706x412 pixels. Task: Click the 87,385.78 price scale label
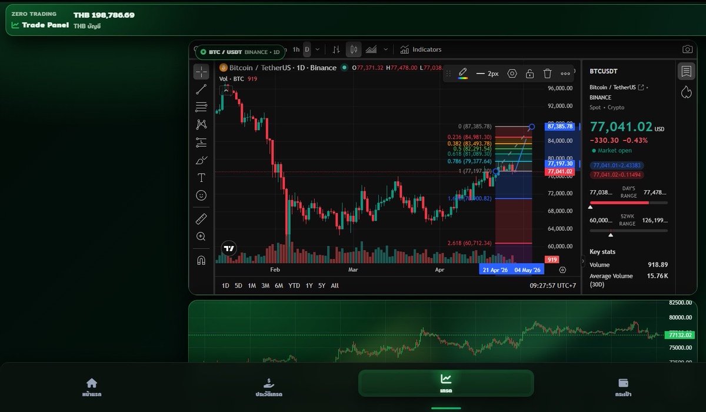560,127
